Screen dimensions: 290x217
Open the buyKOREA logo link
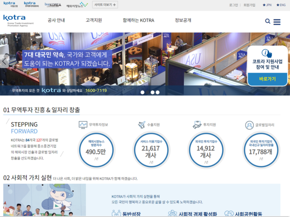(x=53, y=5)
